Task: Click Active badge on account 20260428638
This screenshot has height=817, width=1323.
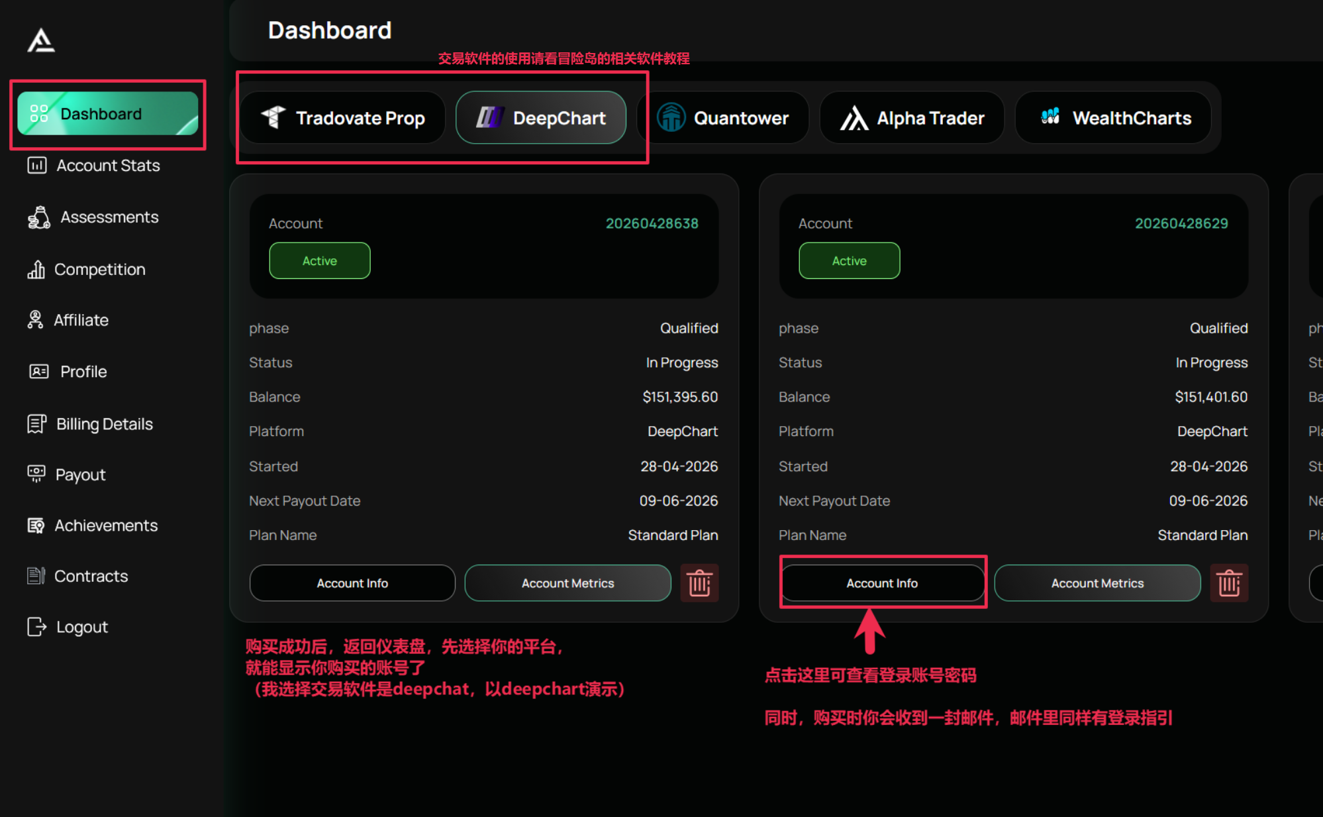Action: (320, 261)
